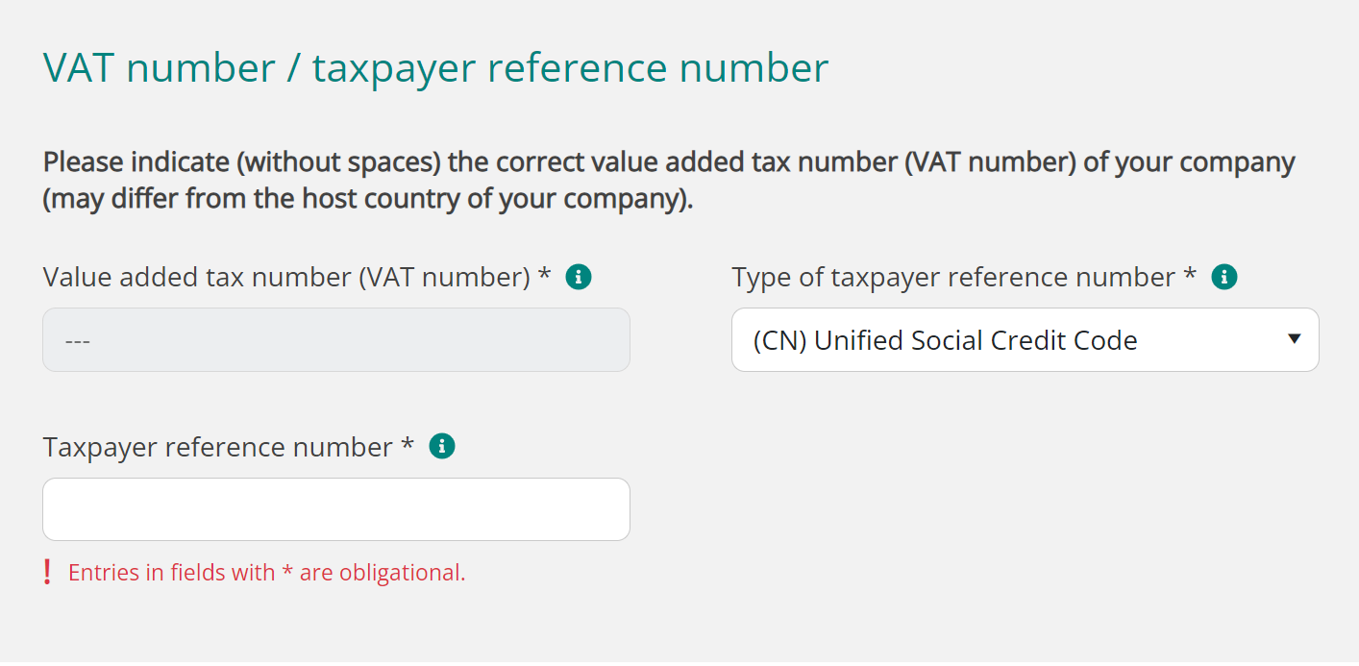The width and height of the screenshot is (1359, 666).
Task: Click the red "Entries in fields with * are obligational" message
Action: click(267, 573)
